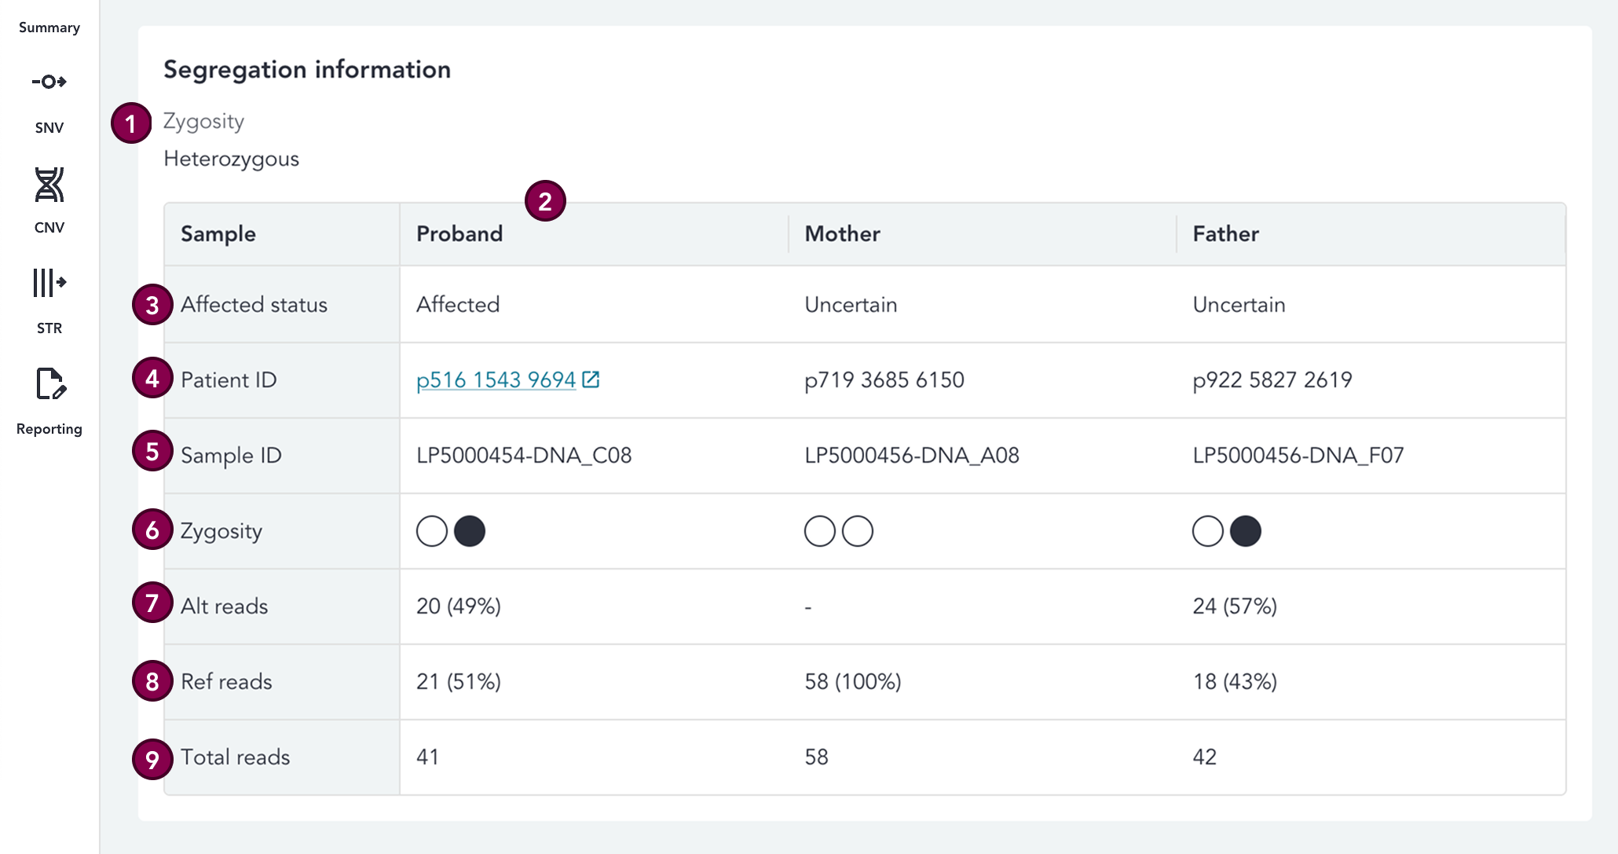1618x854 pixels.
Task: Open the SNV section icon
Action: (49, 82)
